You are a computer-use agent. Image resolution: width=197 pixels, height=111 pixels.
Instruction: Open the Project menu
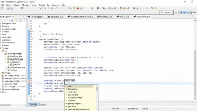[x=42, y=5]
